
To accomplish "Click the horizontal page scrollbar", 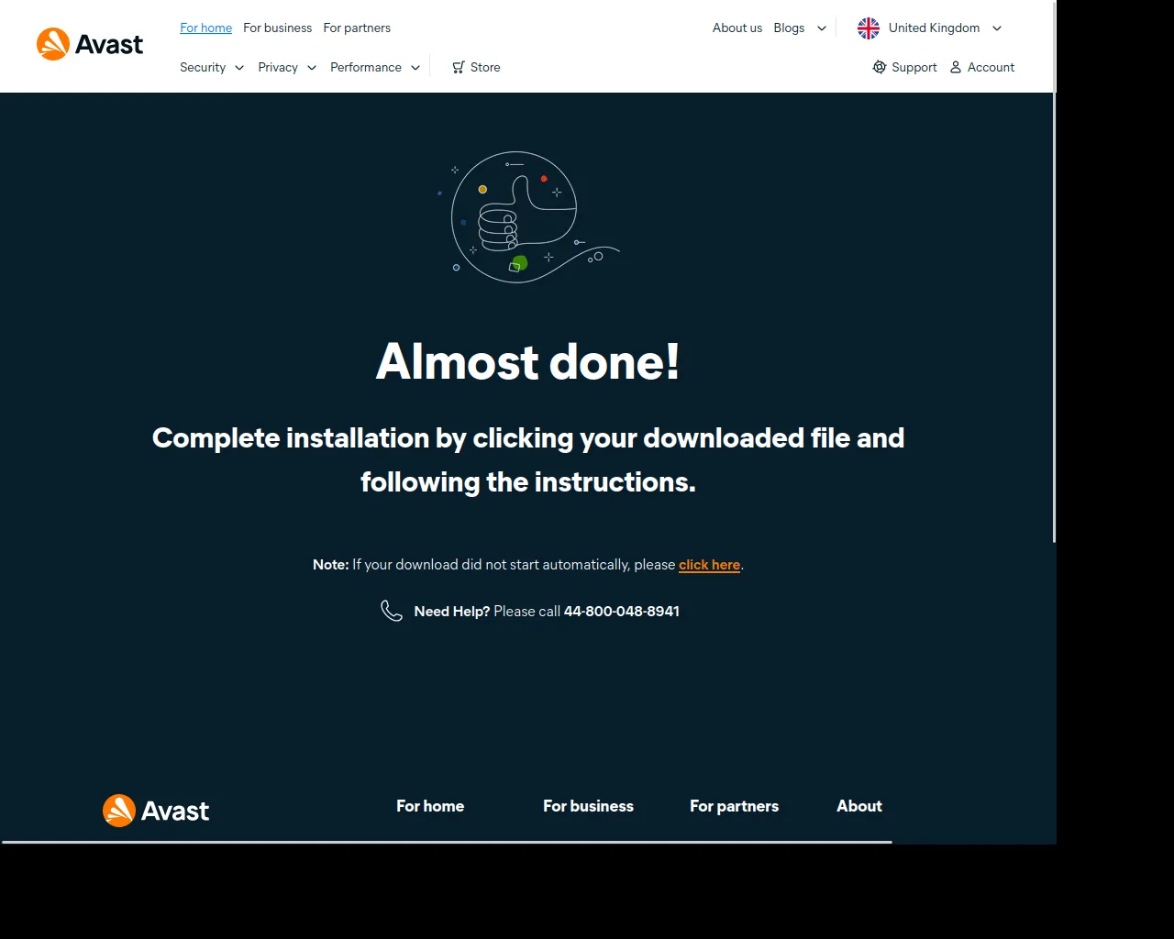I will pos(447,842).
